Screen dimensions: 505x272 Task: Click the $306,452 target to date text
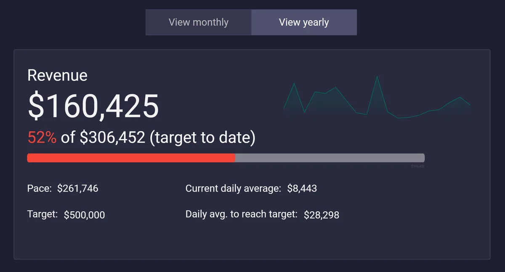coord(113,137)
